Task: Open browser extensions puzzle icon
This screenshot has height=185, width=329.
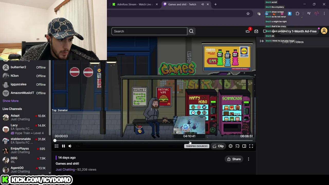Action: (x=297, y=14)
